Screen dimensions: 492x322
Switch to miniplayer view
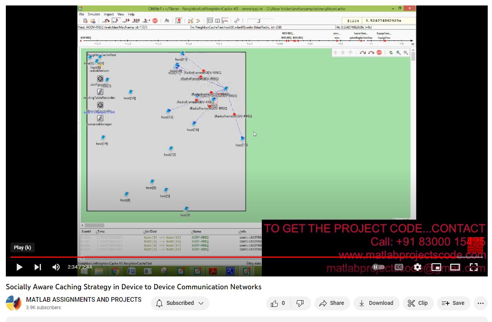coord(436,267)
